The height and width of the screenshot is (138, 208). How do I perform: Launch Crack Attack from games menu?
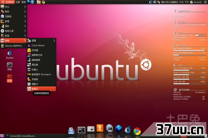click(x=41, y=46)
